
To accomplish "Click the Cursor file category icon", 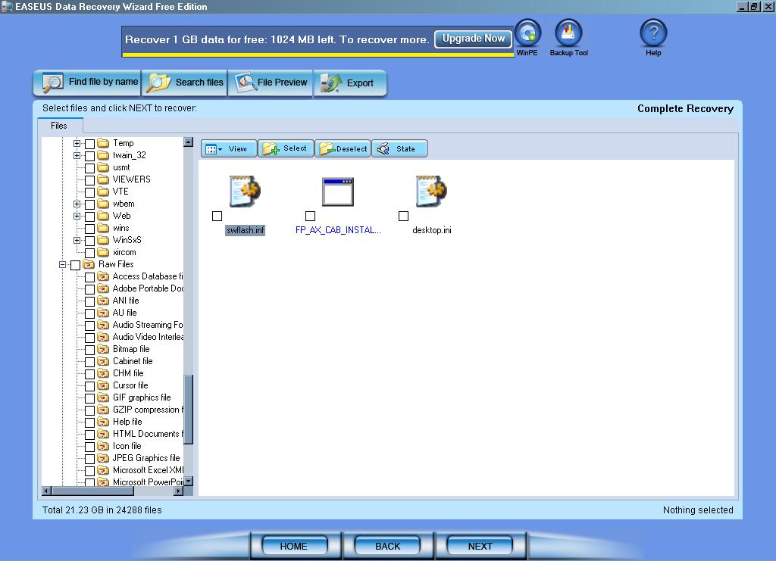I will 103,385.
